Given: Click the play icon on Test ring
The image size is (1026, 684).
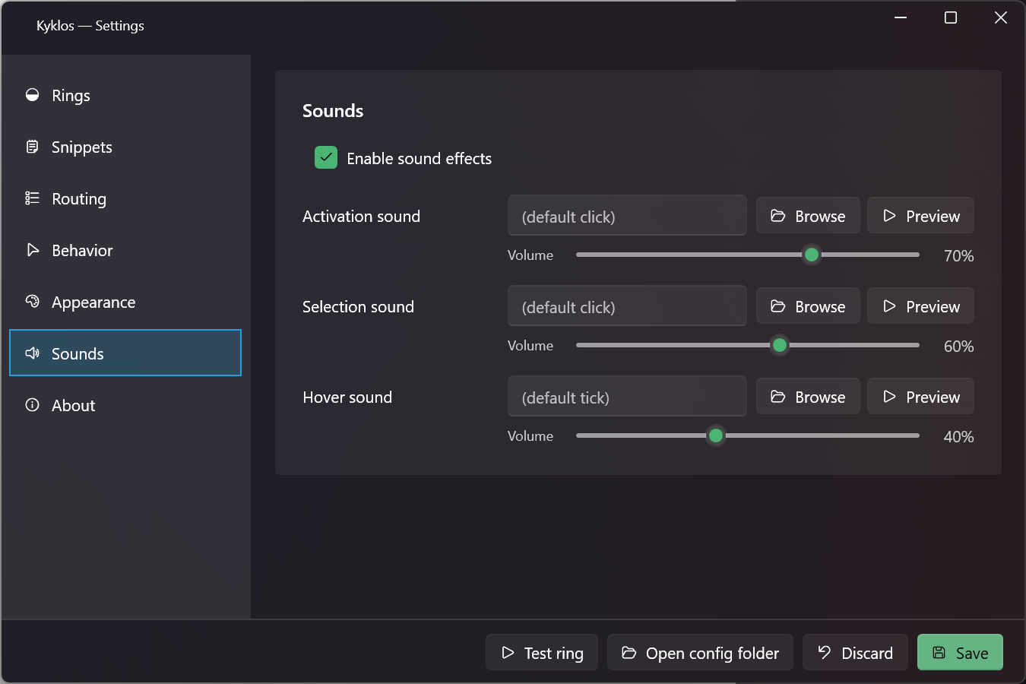Looking at the screenshot, I should (x=508, y=653).
